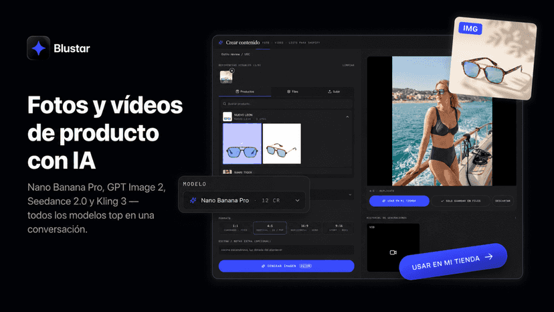Click the HISTORIAL DE GENERACIONES heading
Viewport: 554px width, 312px height.
[x=387, y=218]
